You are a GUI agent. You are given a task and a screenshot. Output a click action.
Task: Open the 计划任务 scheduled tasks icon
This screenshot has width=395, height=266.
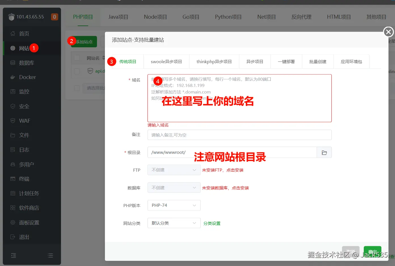pyautogui.click(x=13, y=193)
